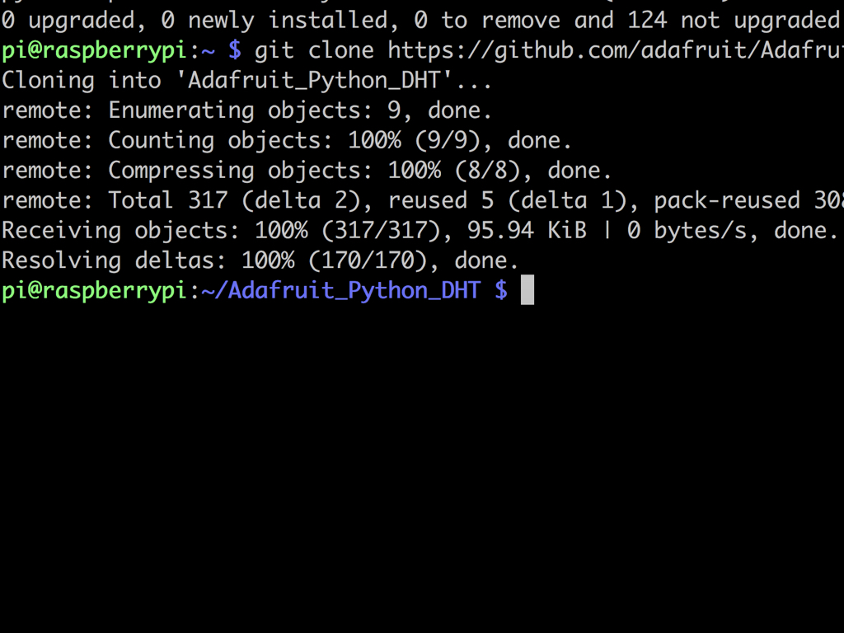The width and height of the screenshot is (844, 633).
Task: Click the 'Enumerating objects: 9' line
Action: pyautogui.click(x=246, y=111)
